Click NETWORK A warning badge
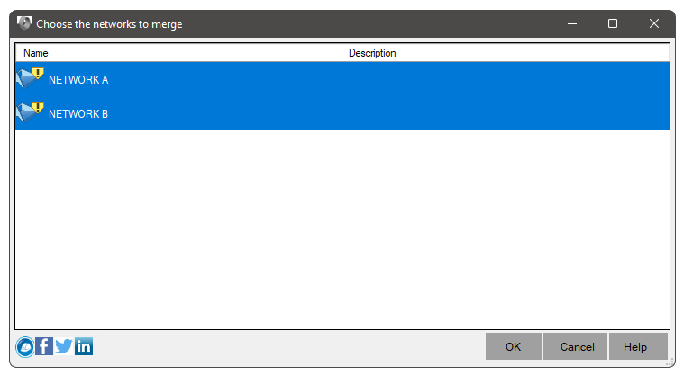684x375 pixels. (38, 73)
